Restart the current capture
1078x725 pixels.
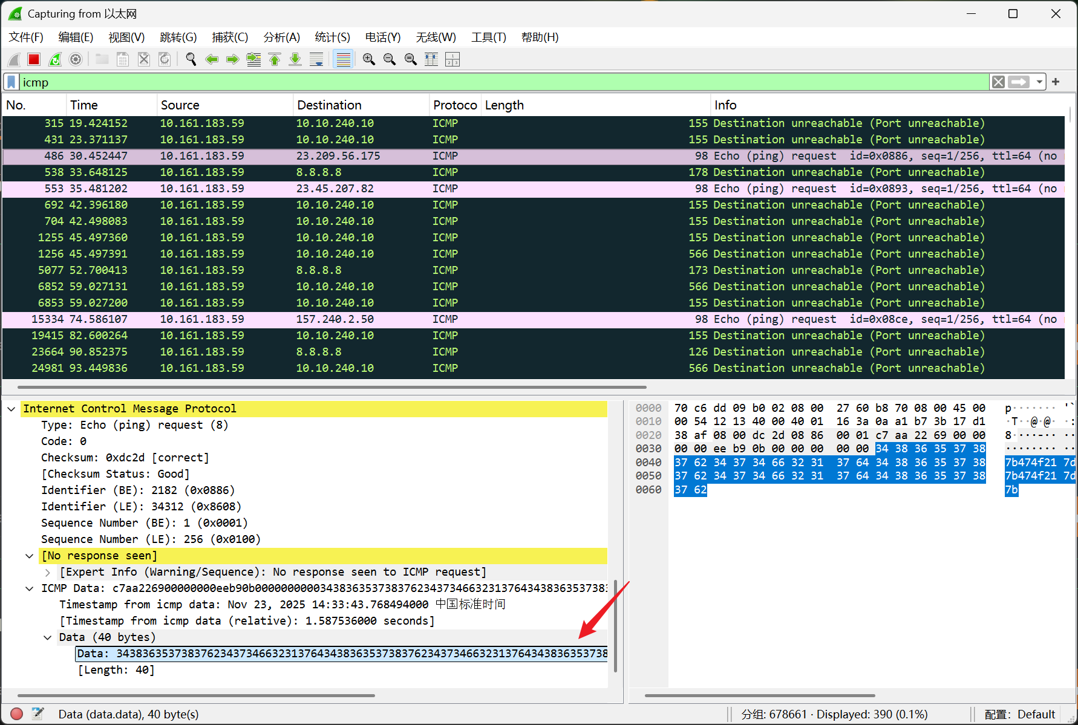click(55, 59)
